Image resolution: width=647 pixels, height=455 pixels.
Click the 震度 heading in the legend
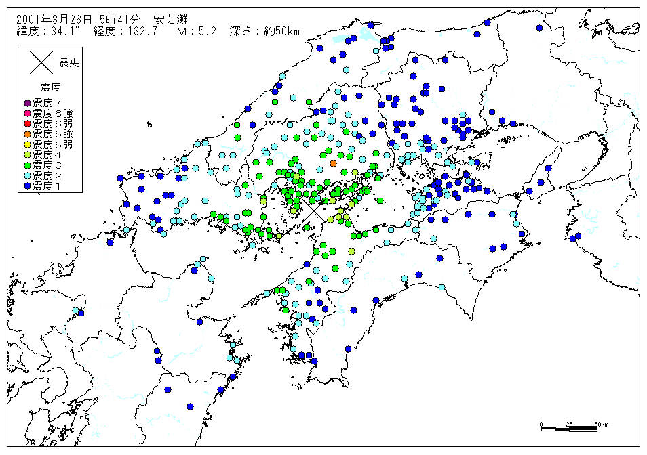(x=50, y=87)
